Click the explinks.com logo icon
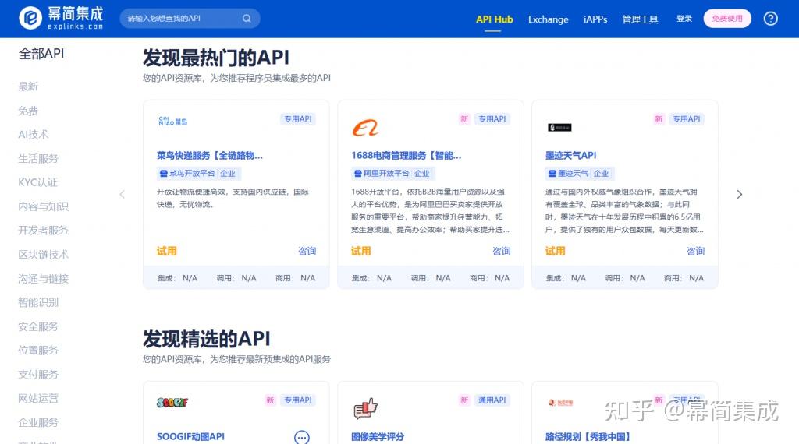 tap(30, 19)
